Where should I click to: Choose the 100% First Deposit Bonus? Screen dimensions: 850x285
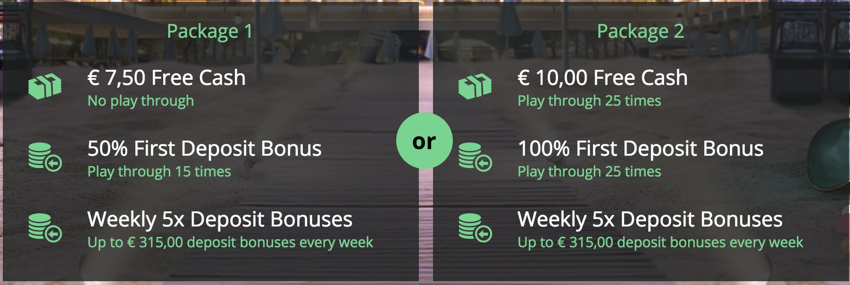pyautogui.click(x=640, y=148)
